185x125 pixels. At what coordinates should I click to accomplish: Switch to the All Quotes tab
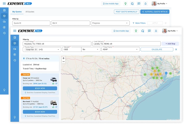tap(30, 12)
